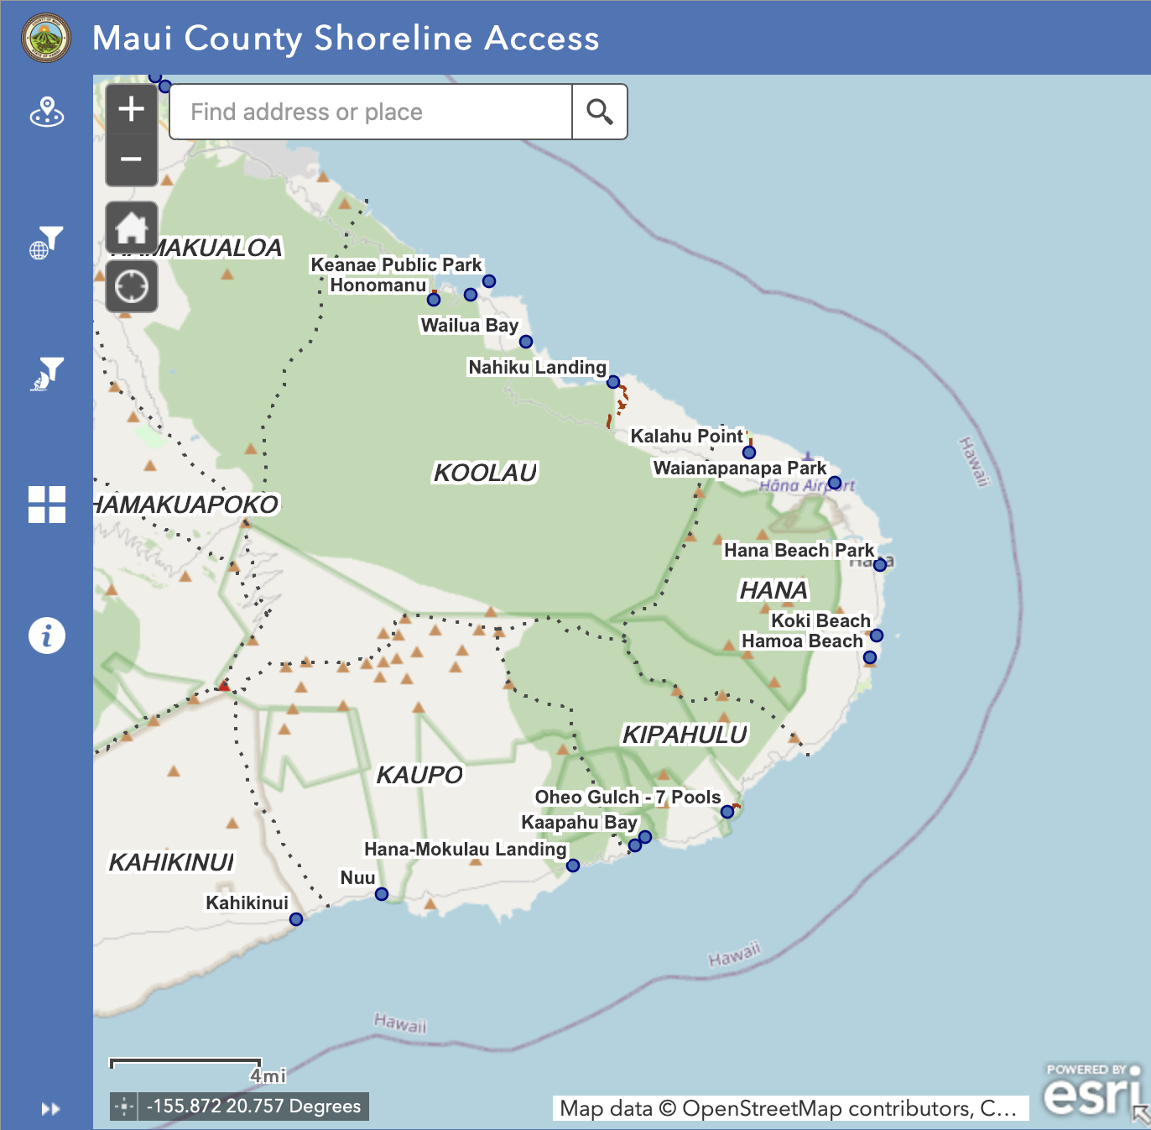Return to default extent via the home icon
Viewport: 1151px width, 1130px height.
pyautogui.click(x=131, y=227)
